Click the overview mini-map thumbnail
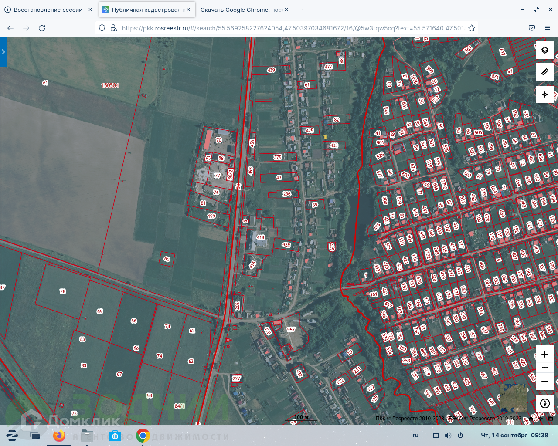Viewport: 558px width, 446px height. click(513, 397)
